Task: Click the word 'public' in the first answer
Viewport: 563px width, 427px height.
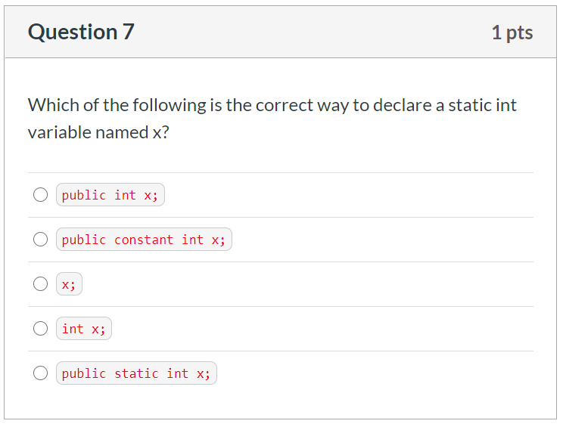Action: click(x=84, y=196)
